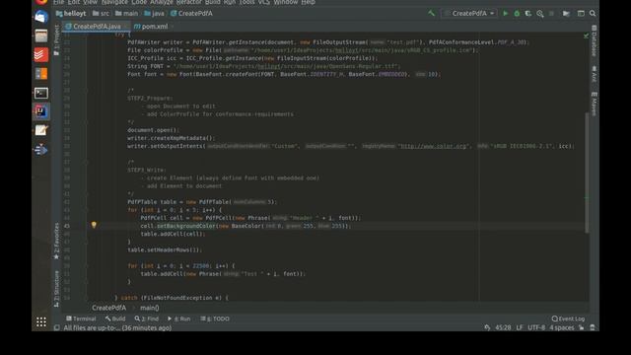The image size is (631, 355).
Task: Open the Run menu
Action: (x=230, y=2)
